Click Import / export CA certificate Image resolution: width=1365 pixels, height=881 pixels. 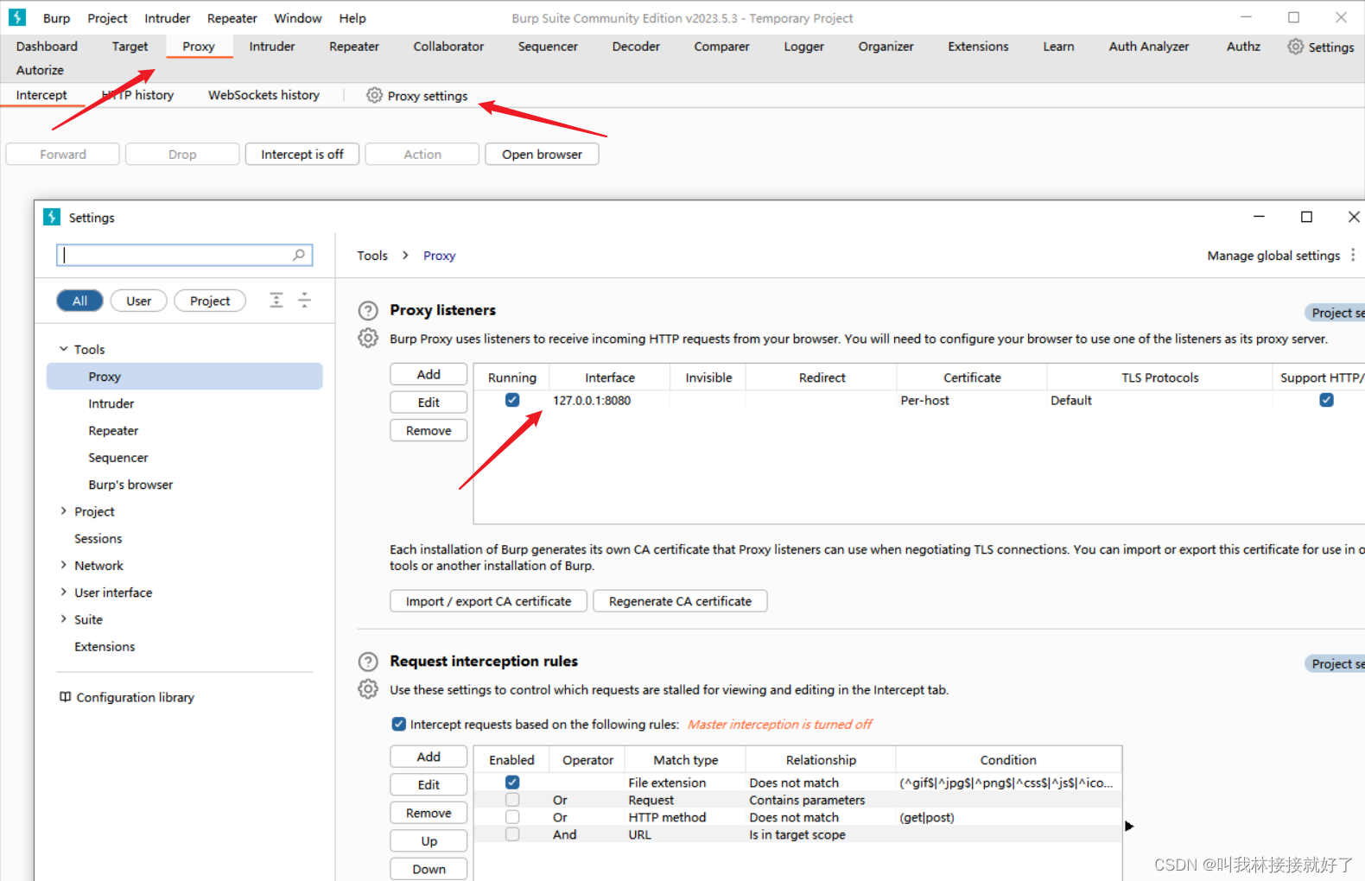point(488,601)
